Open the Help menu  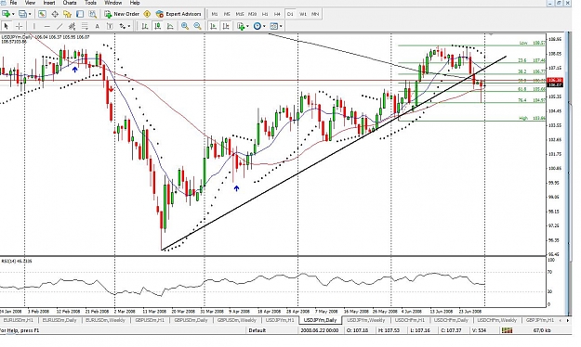click(135, 3)
